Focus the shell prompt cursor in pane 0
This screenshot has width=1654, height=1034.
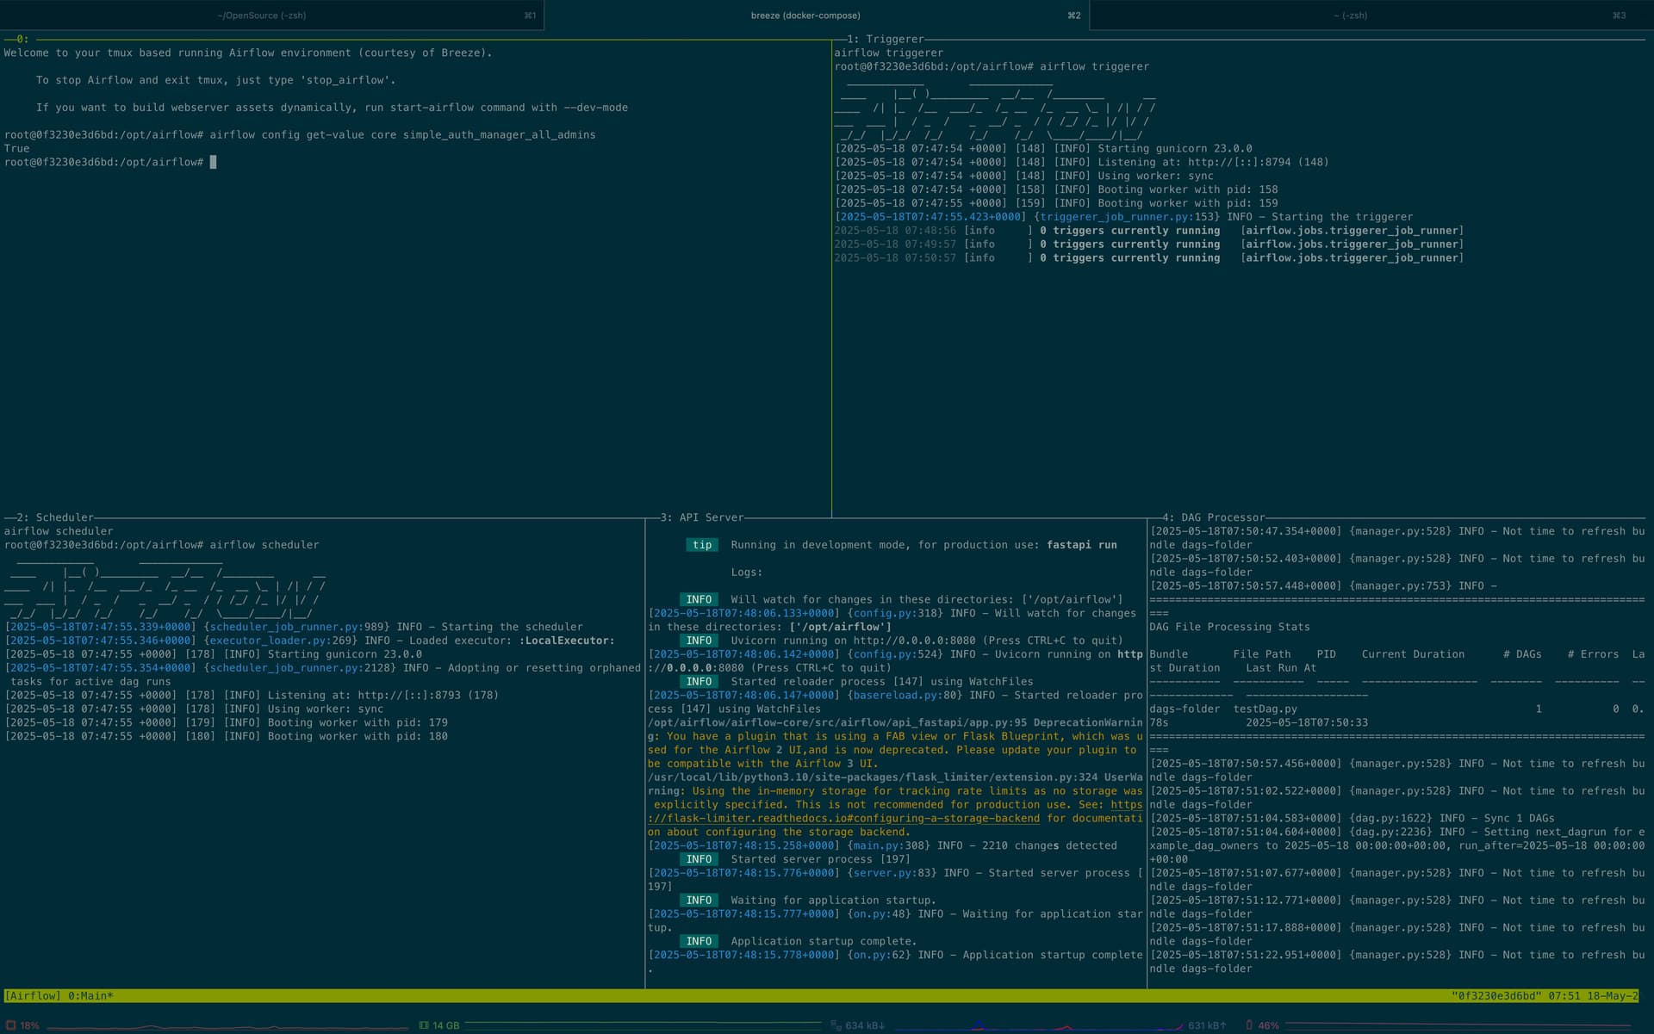[x=214, y=162]
